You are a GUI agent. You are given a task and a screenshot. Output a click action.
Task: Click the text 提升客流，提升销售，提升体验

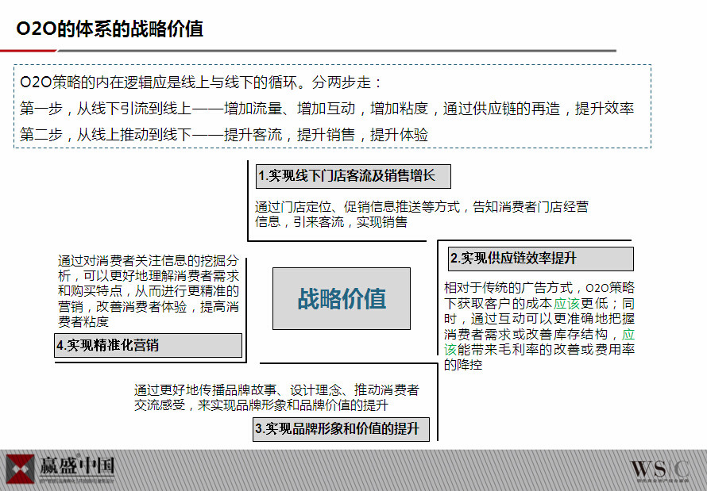326,135
